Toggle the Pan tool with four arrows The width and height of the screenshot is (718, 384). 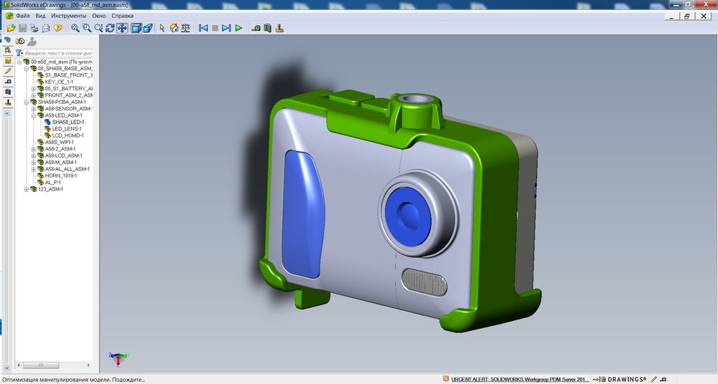(x=122, y=29)
